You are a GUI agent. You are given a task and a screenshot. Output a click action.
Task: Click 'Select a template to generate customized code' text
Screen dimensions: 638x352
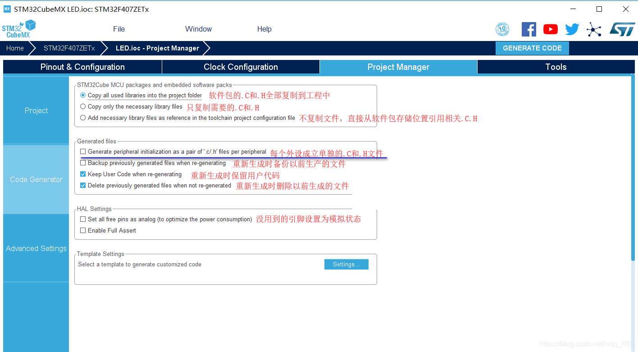(x=140, y=265)
